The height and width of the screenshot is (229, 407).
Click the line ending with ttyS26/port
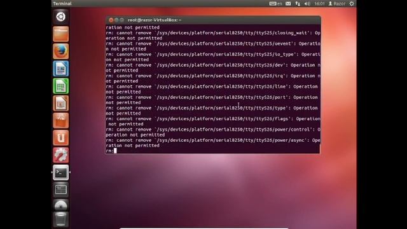(x=212, y=97)
